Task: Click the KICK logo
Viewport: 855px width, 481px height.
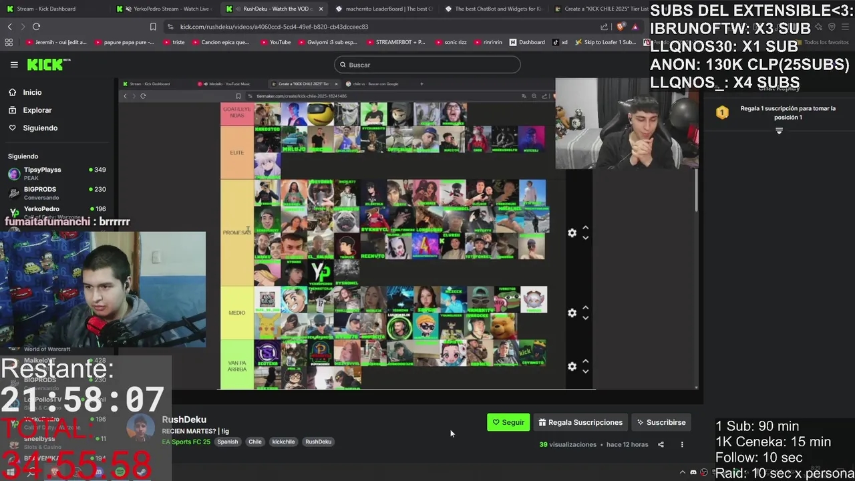Action: (x=48, y=65)
